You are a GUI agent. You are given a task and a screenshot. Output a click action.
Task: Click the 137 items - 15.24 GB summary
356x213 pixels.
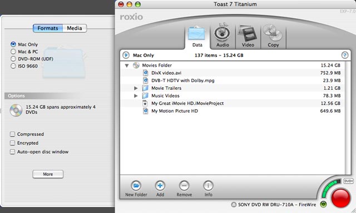click(219, 55)
